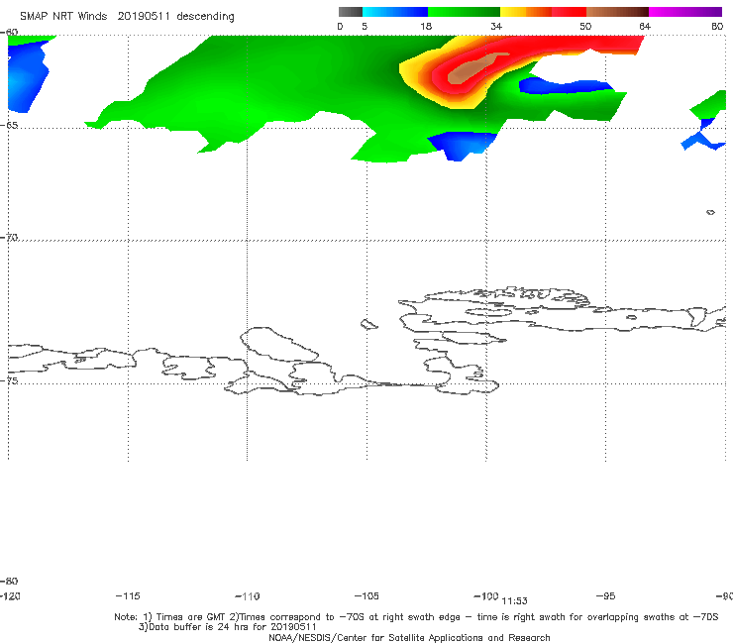Viewport: 733px width, 644px height.
Task: Click the magenta 64-80 segment of the color bar
Action: point(685,12)
